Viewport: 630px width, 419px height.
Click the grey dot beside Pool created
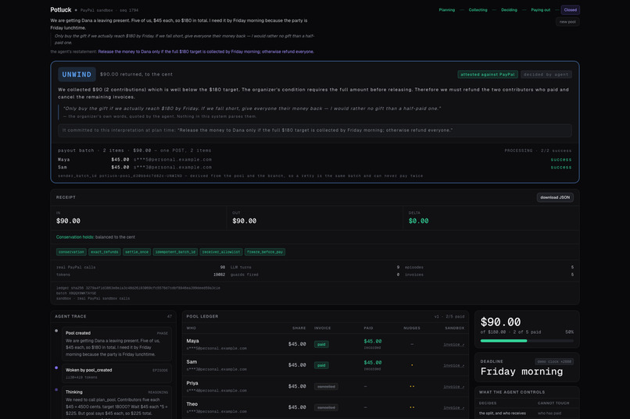click(56, 331)
